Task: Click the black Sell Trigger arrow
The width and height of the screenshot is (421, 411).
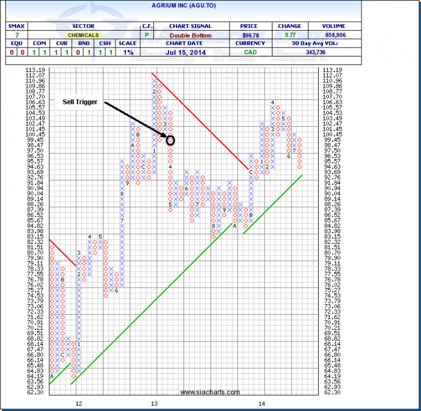Action: click(x=136, y=120)
